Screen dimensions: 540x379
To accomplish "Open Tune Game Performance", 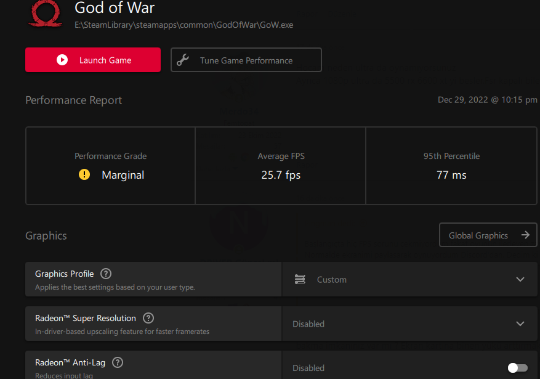I will [x=246, y=60].
